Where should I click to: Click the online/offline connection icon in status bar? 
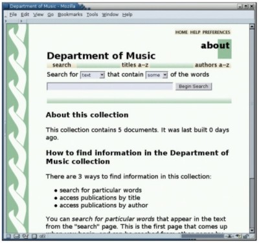coord(229,237)
